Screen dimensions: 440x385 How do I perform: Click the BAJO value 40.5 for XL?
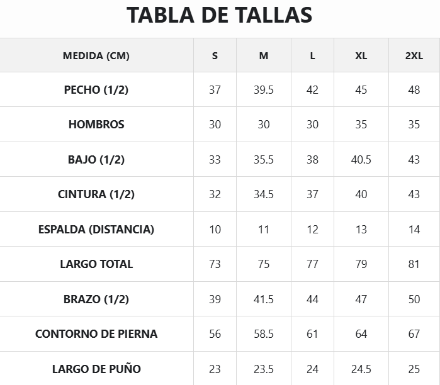click(361, 159)
